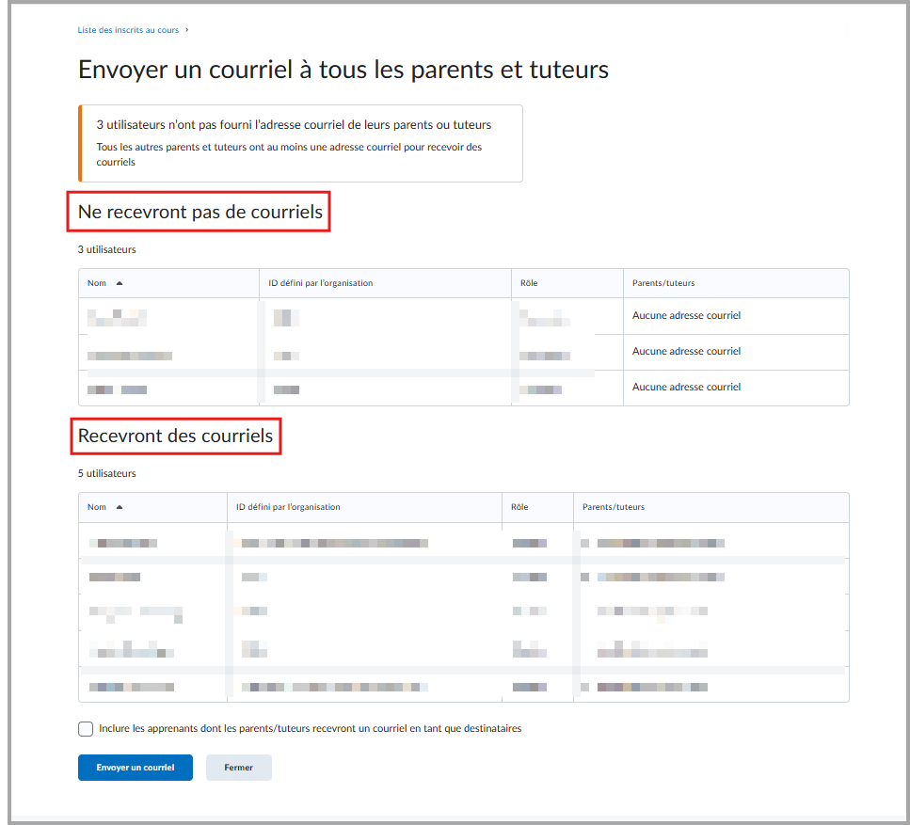Open 'Aucune adresse courriel' link in the second row
This screenshot has height=825, width=910.
[686, 351]
